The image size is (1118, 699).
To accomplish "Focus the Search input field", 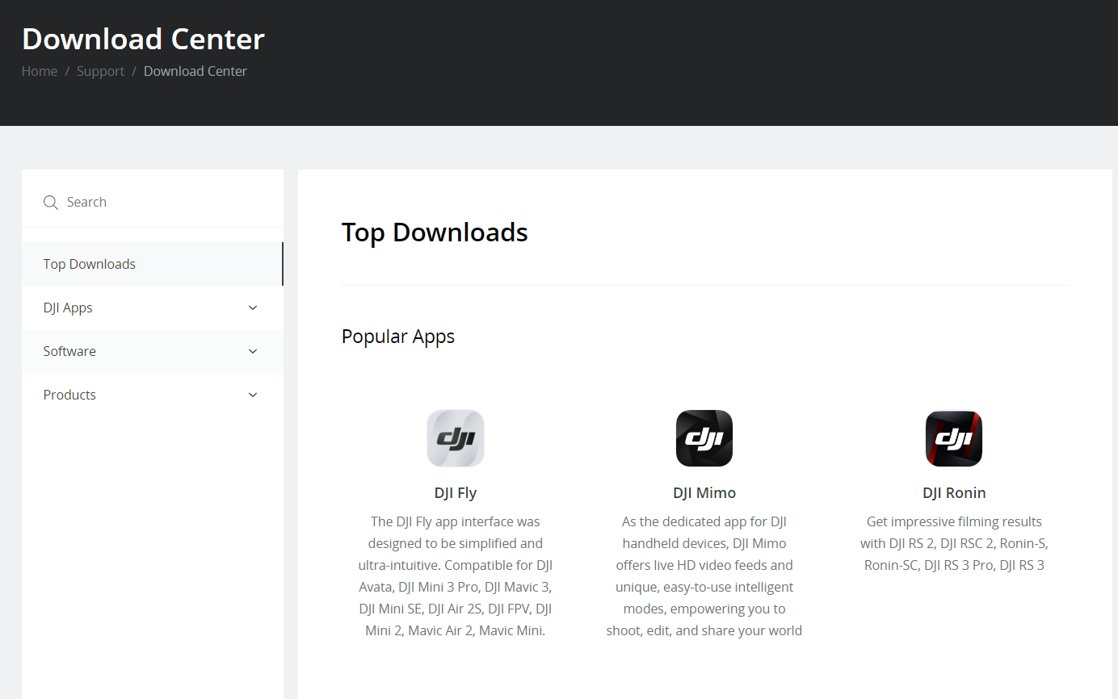I will click(153, 202).
